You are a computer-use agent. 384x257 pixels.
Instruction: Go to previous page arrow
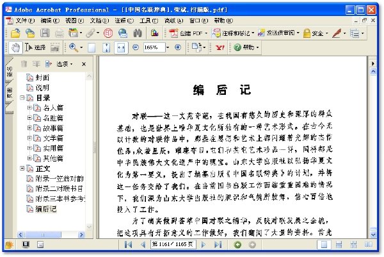pyautogui.click(x=143, y=244)
